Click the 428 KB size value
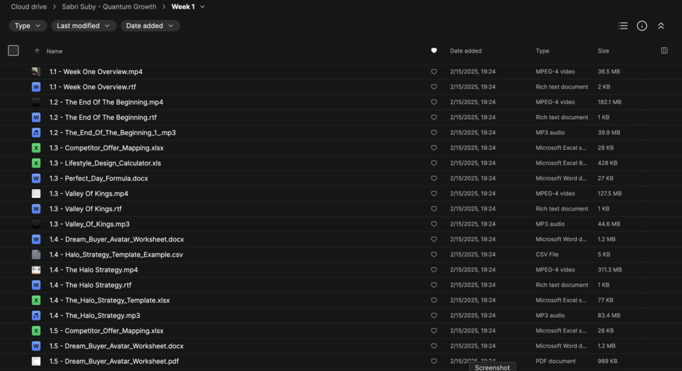This screenshot has width=682, height=371. [607, 163]
